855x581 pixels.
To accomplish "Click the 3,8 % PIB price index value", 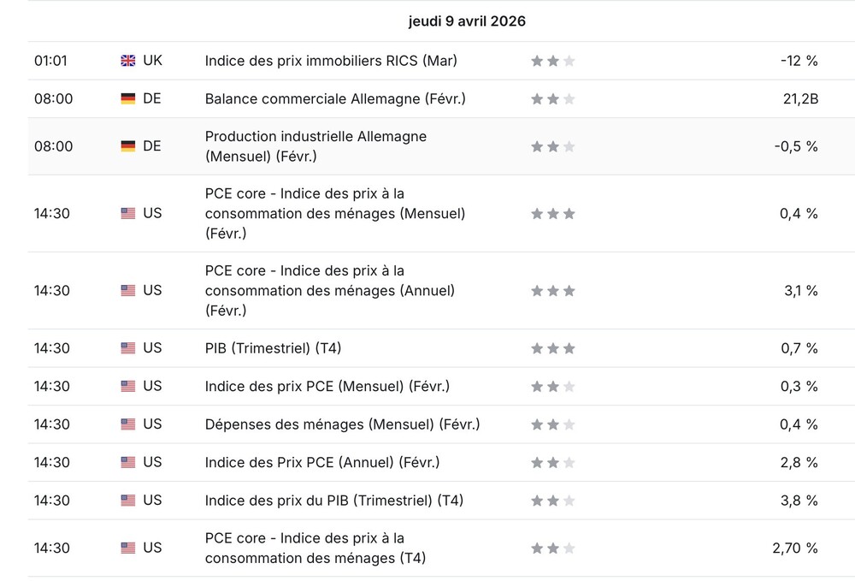I will pos(799,501).
